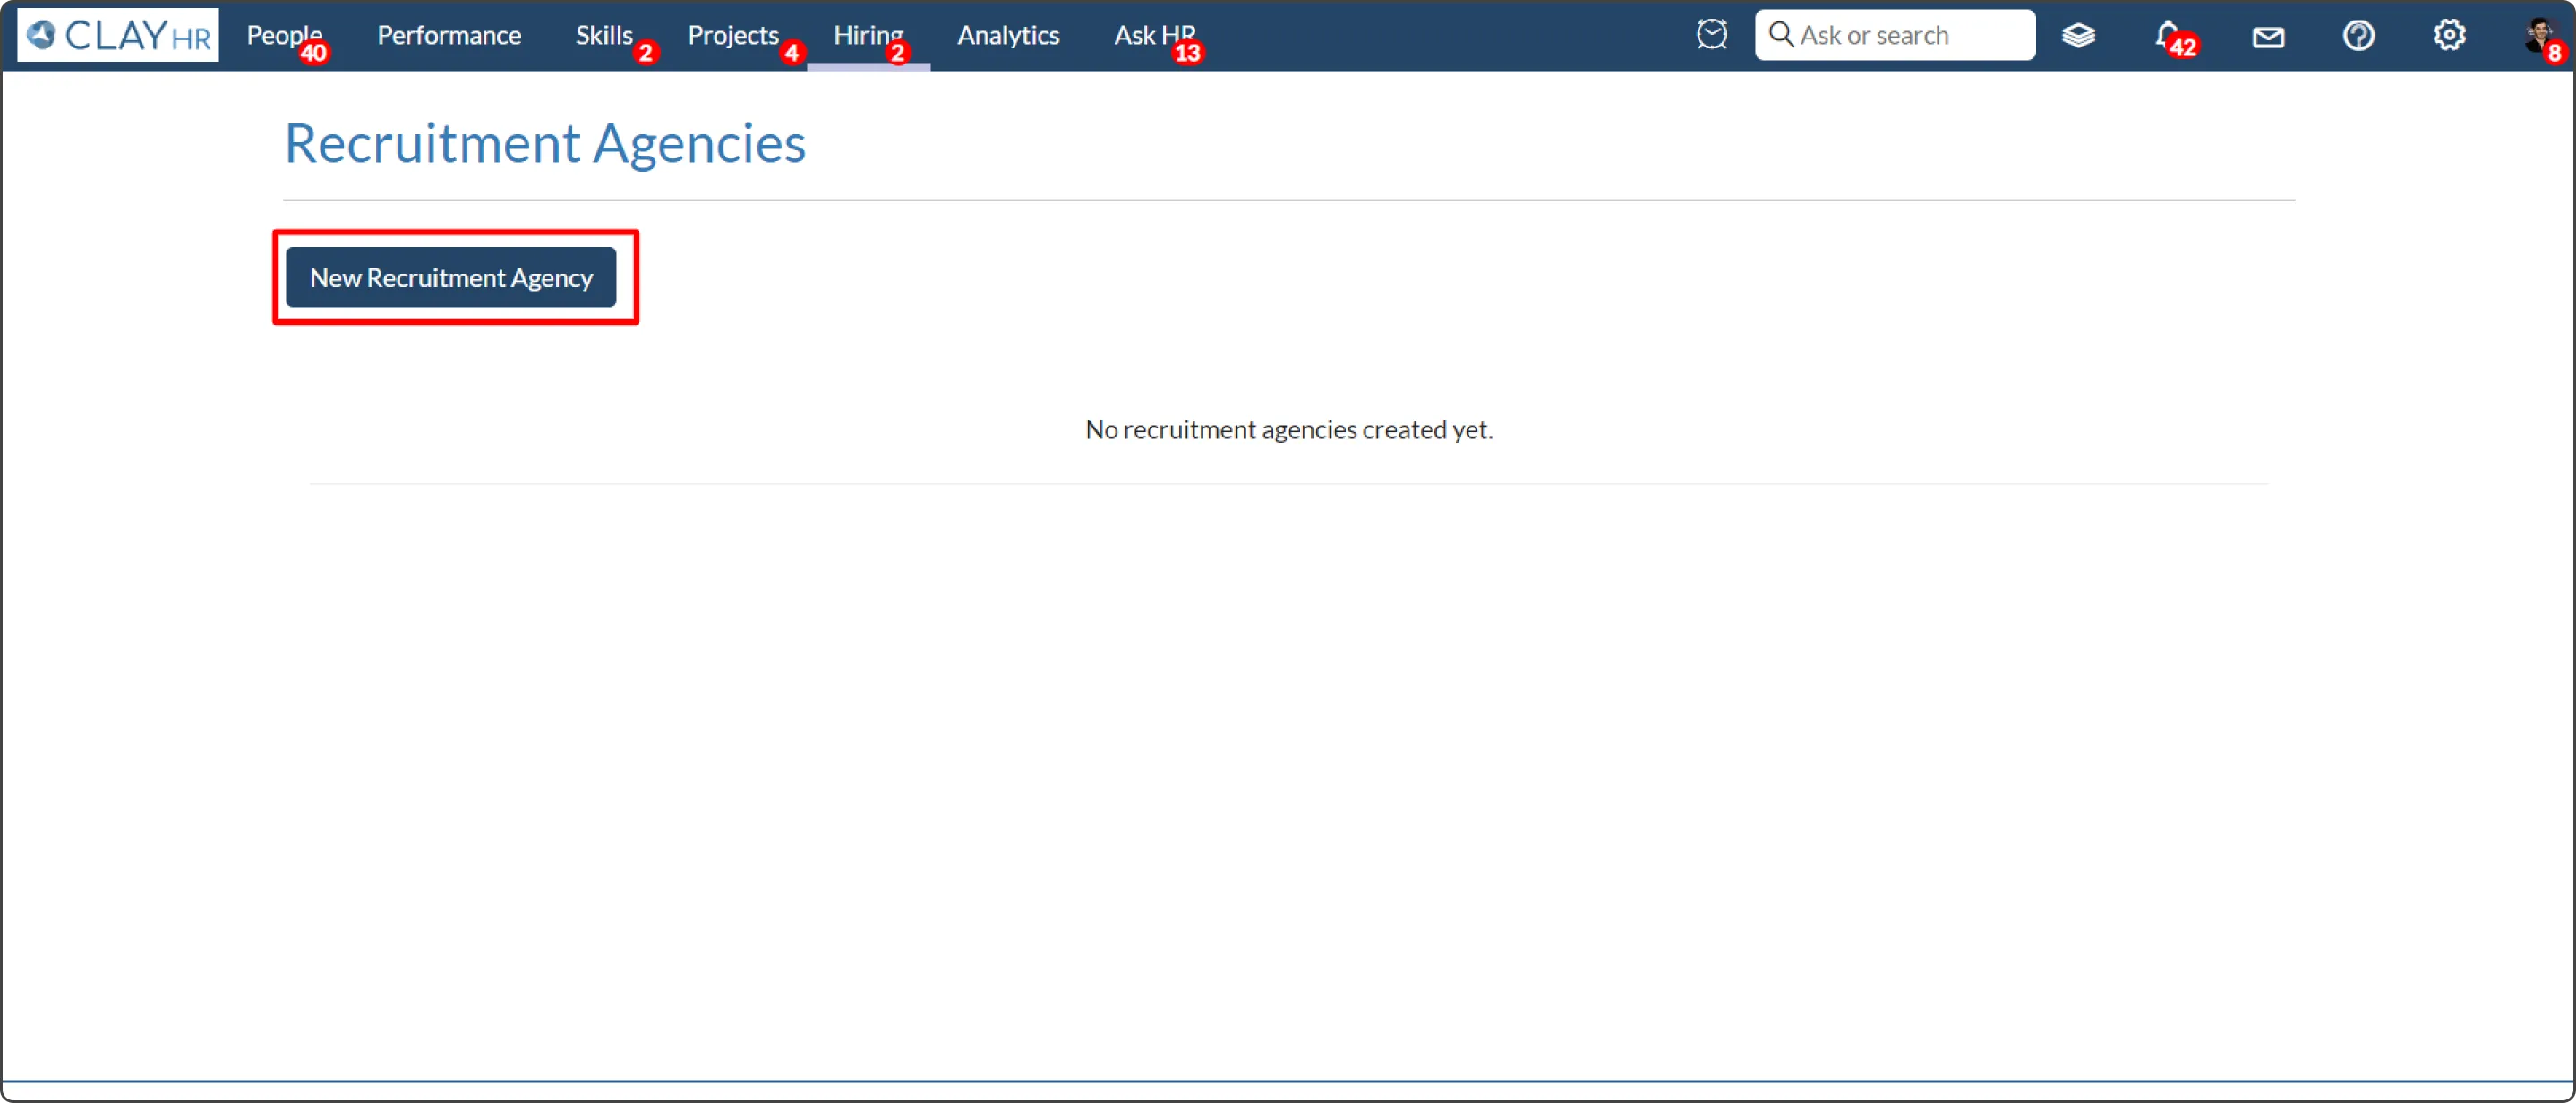This screenshot has height=1103, width=2576.
Task: Click the ClayHR logo
Action: [x=118, y=35]
